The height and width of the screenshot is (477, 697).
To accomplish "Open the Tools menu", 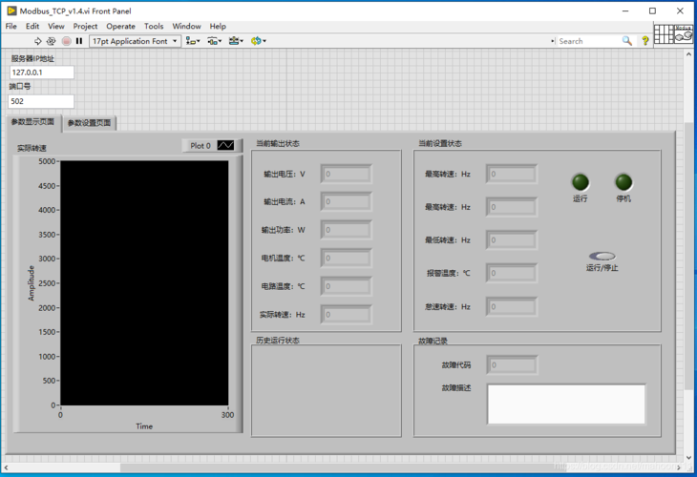I will coord(154,26).
